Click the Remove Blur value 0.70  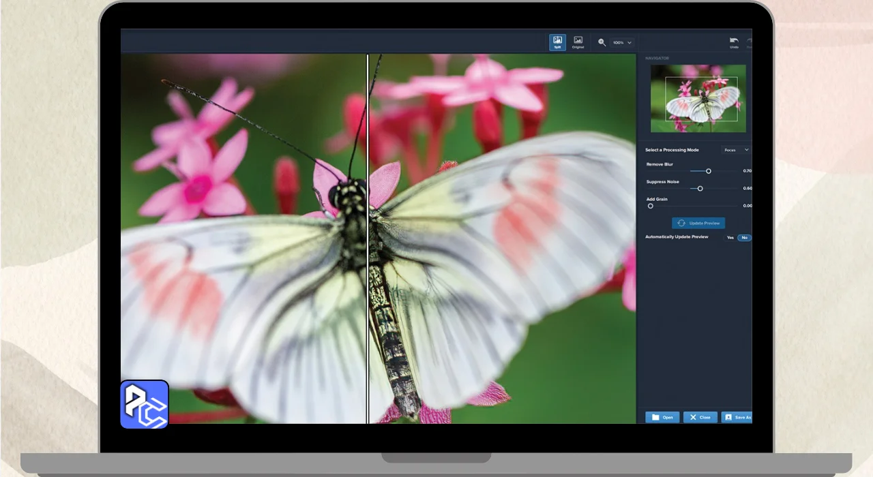[x=747, y=171]
